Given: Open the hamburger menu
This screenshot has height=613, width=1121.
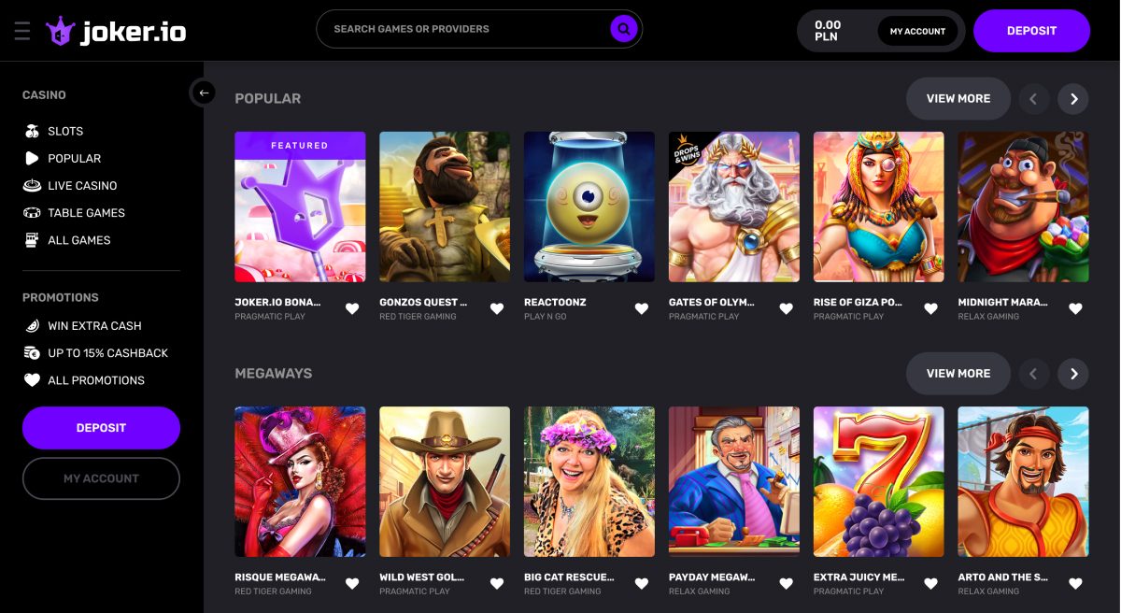Looking at the screenshot, I should pos(22,30).
